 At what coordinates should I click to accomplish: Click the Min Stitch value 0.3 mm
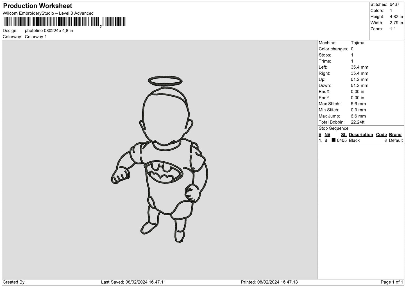click(358, 110)
